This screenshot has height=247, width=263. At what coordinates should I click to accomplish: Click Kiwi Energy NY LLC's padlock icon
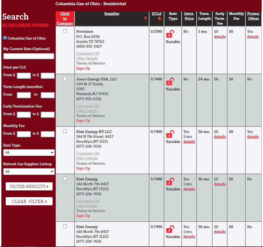coord(170,134)
